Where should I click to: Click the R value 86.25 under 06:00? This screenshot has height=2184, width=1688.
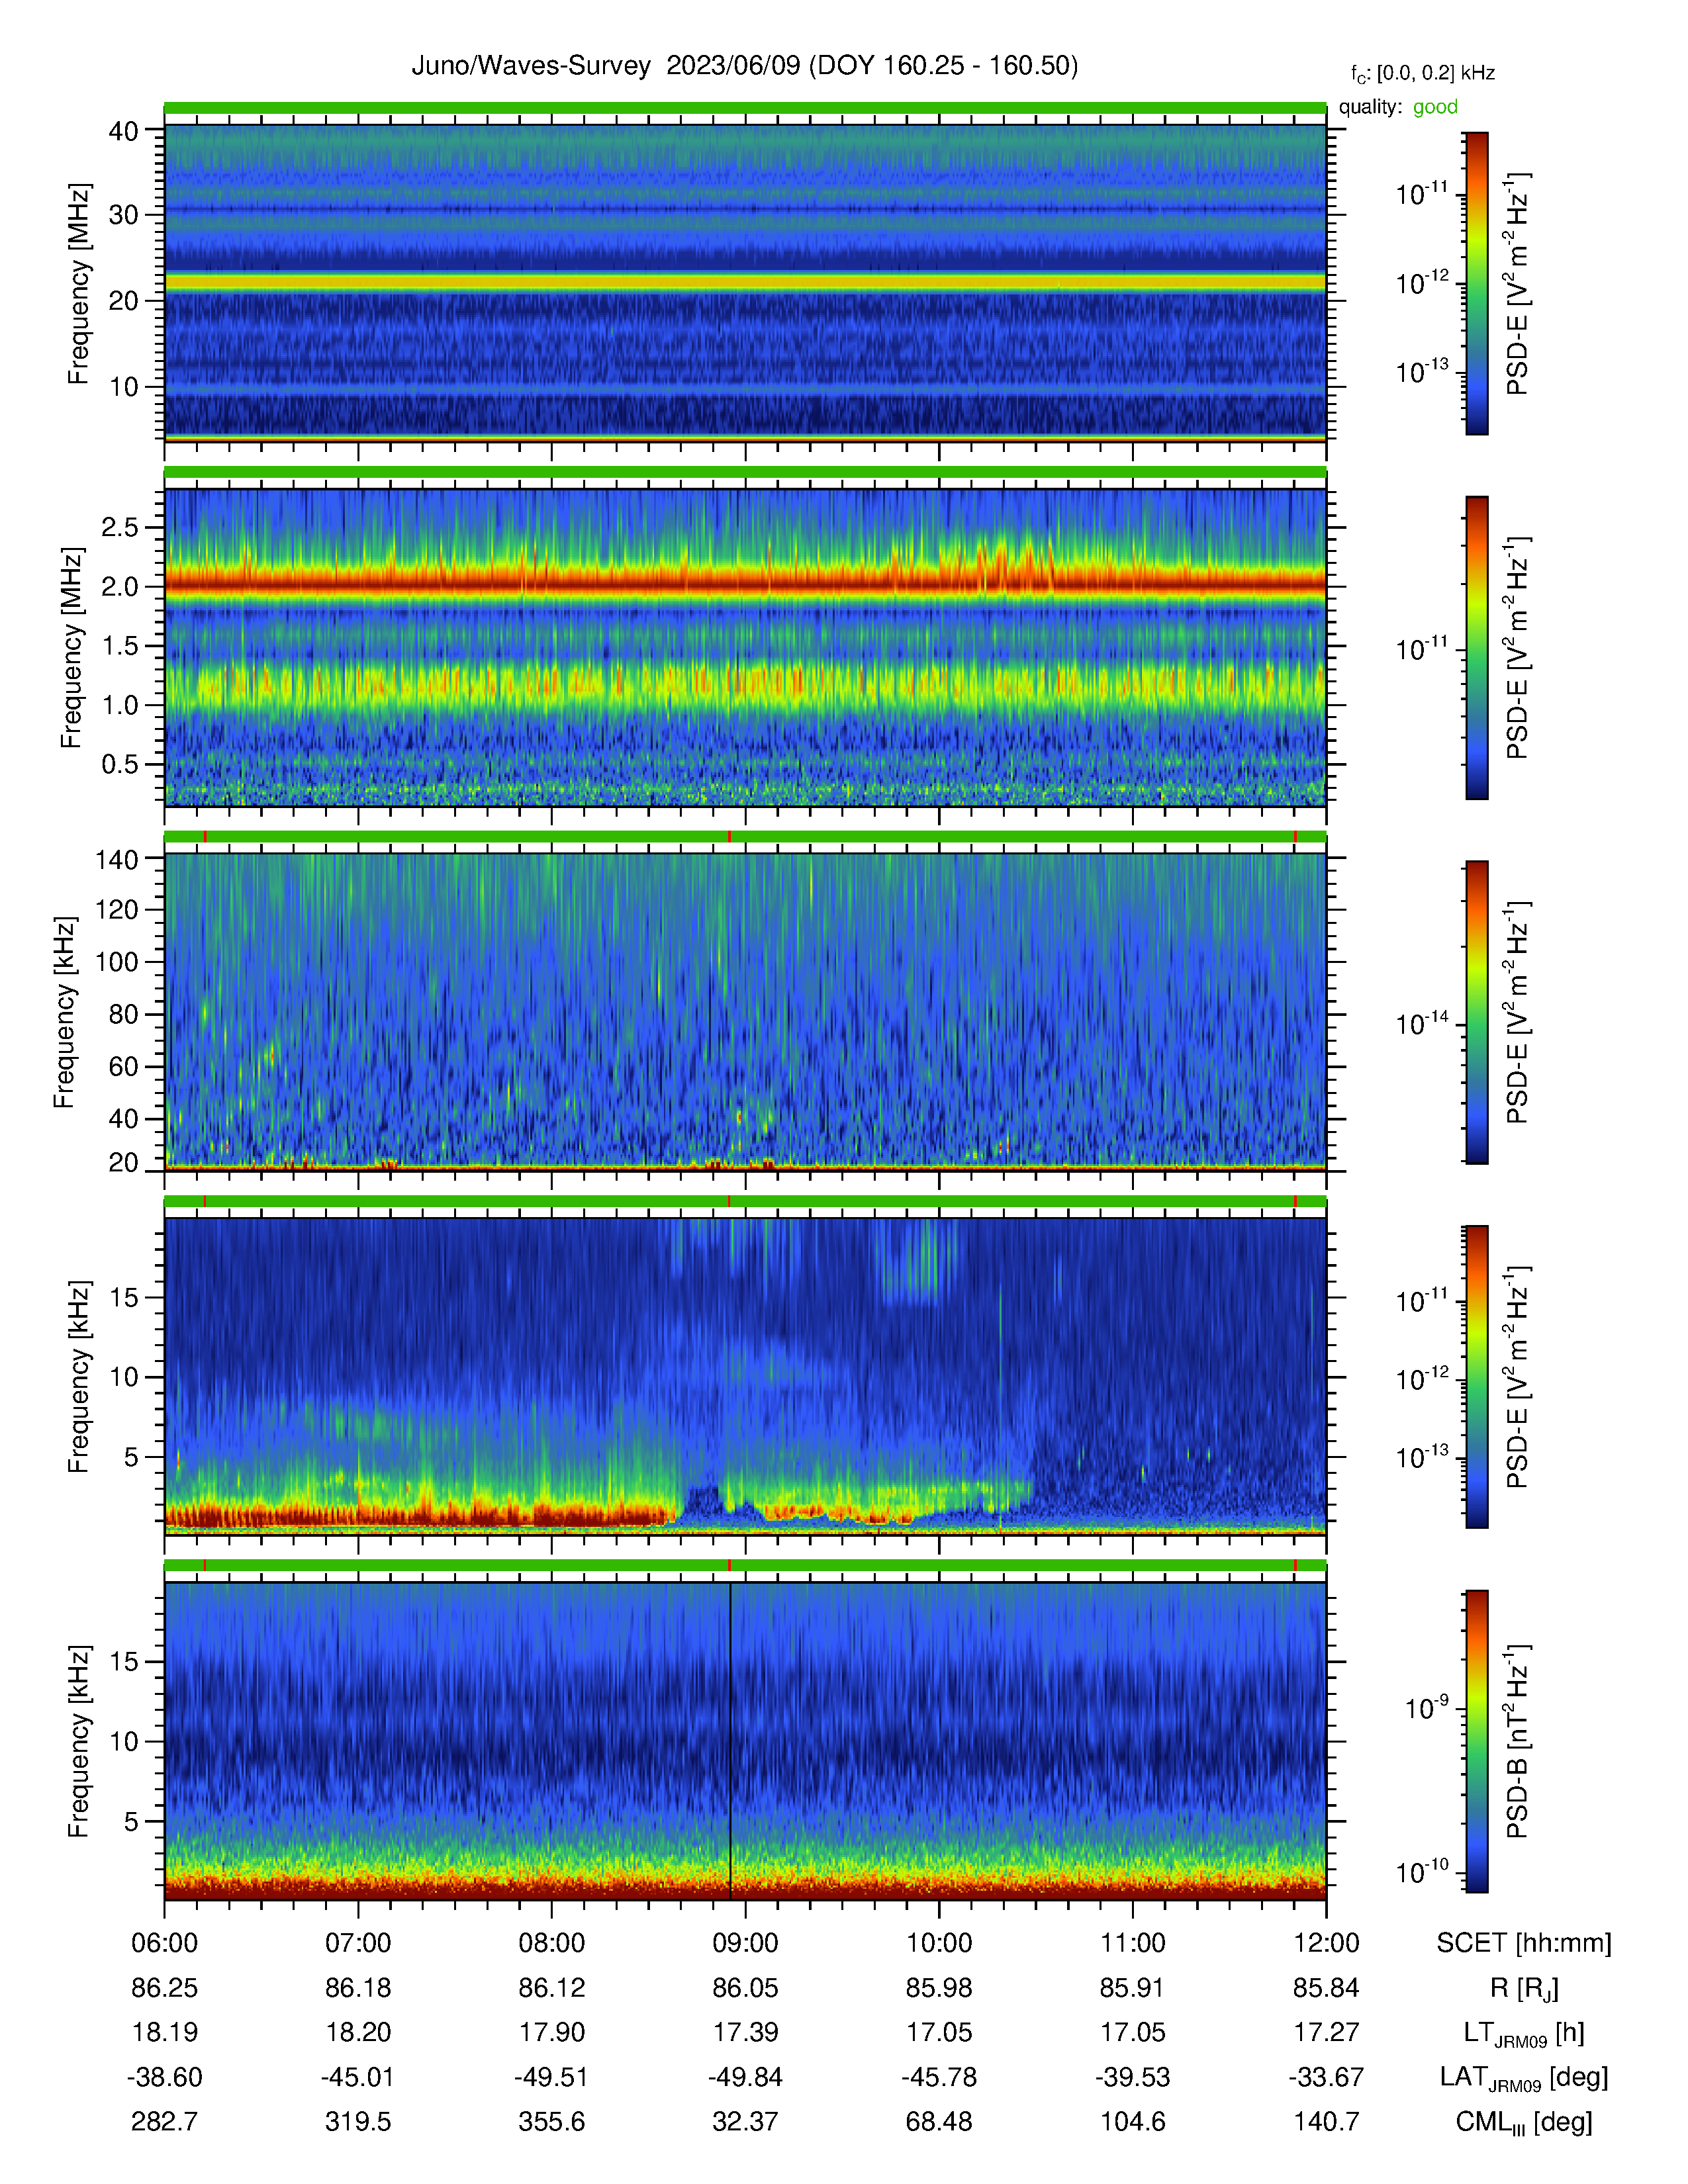coord(165,1988)
